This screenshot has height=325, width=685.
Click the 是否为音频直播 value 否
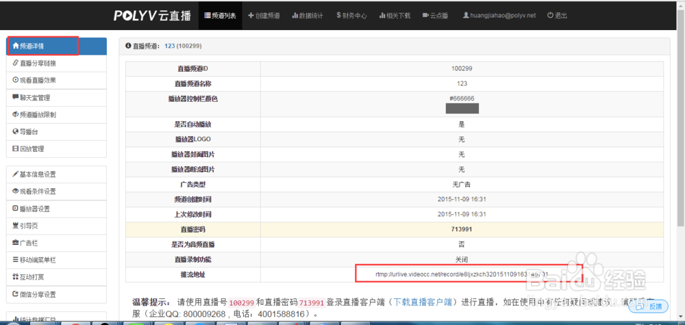[462, 244]
